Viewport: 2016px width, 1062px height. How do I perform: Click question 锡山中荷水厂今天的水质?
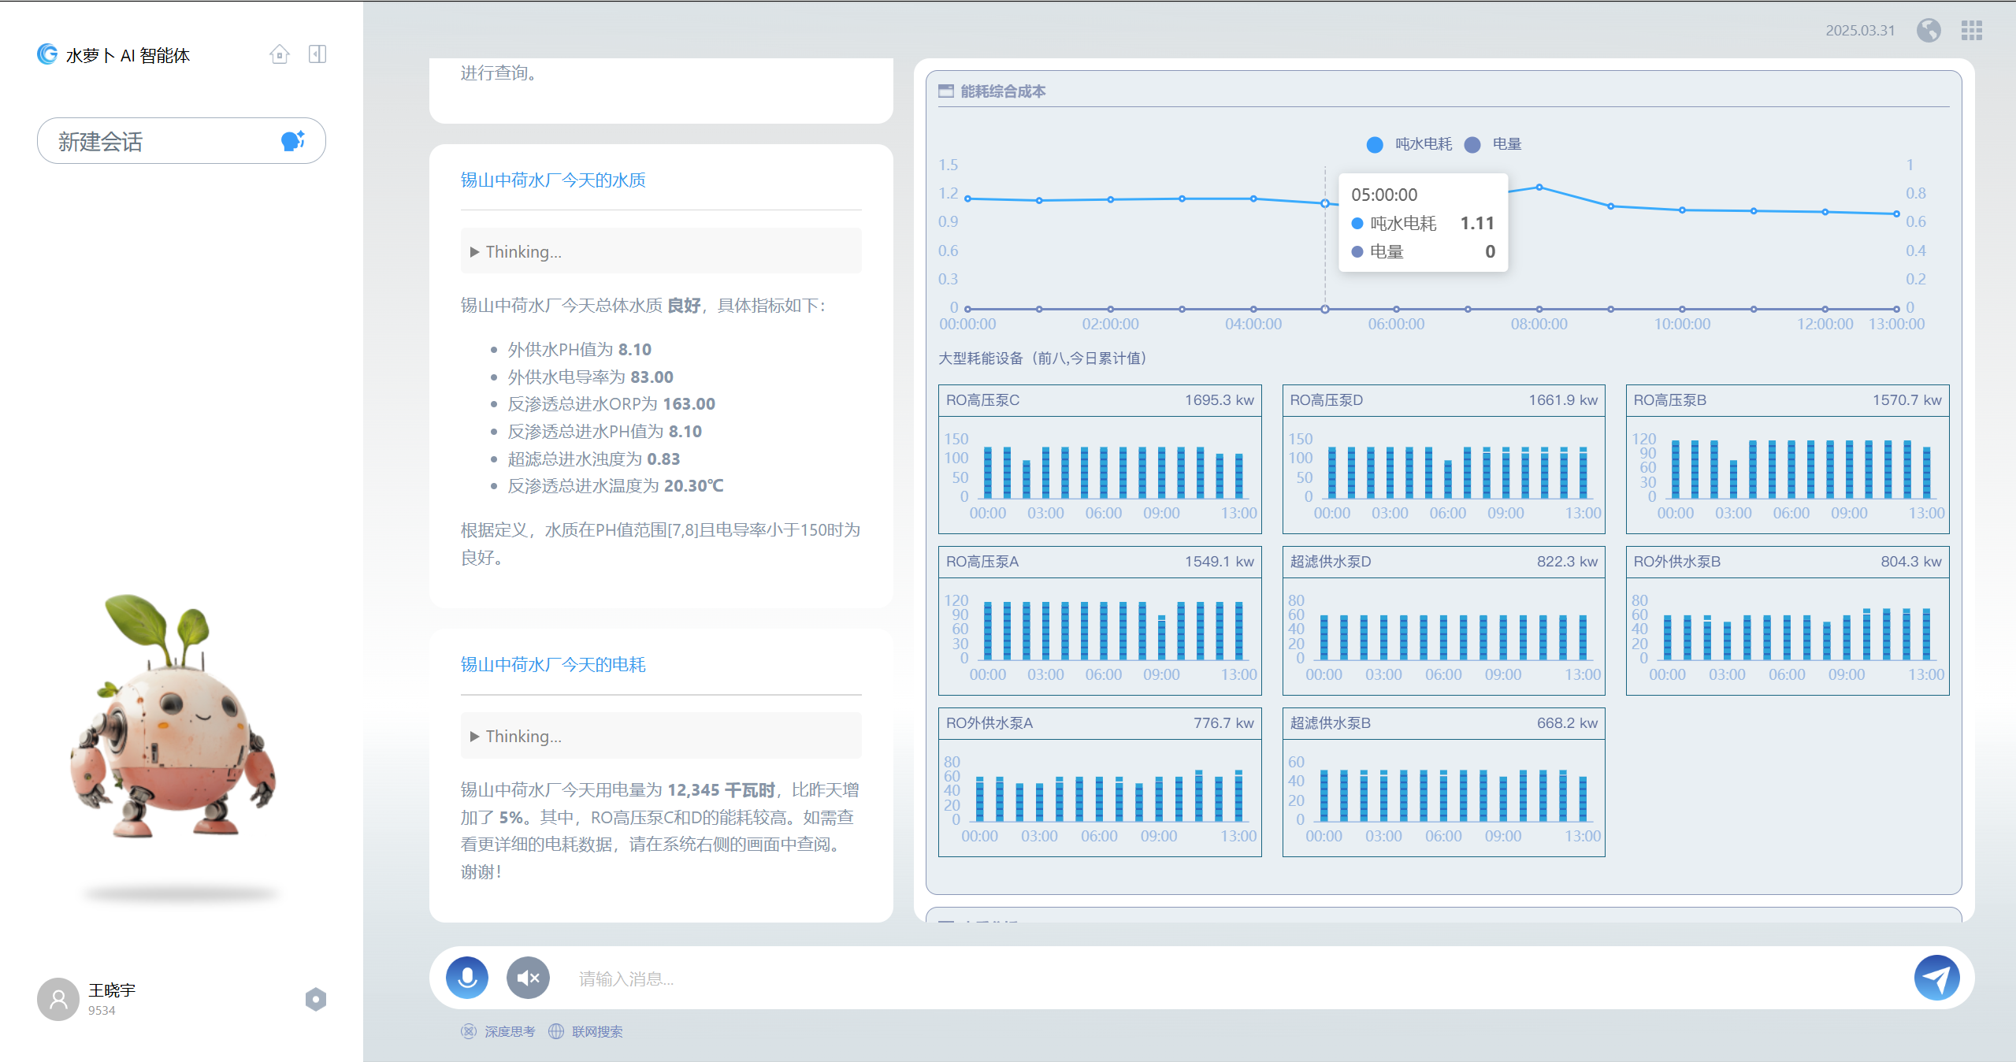553,180
